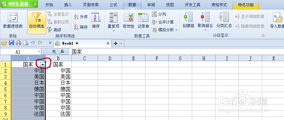Undo the last action

click(x=32, y=43)
